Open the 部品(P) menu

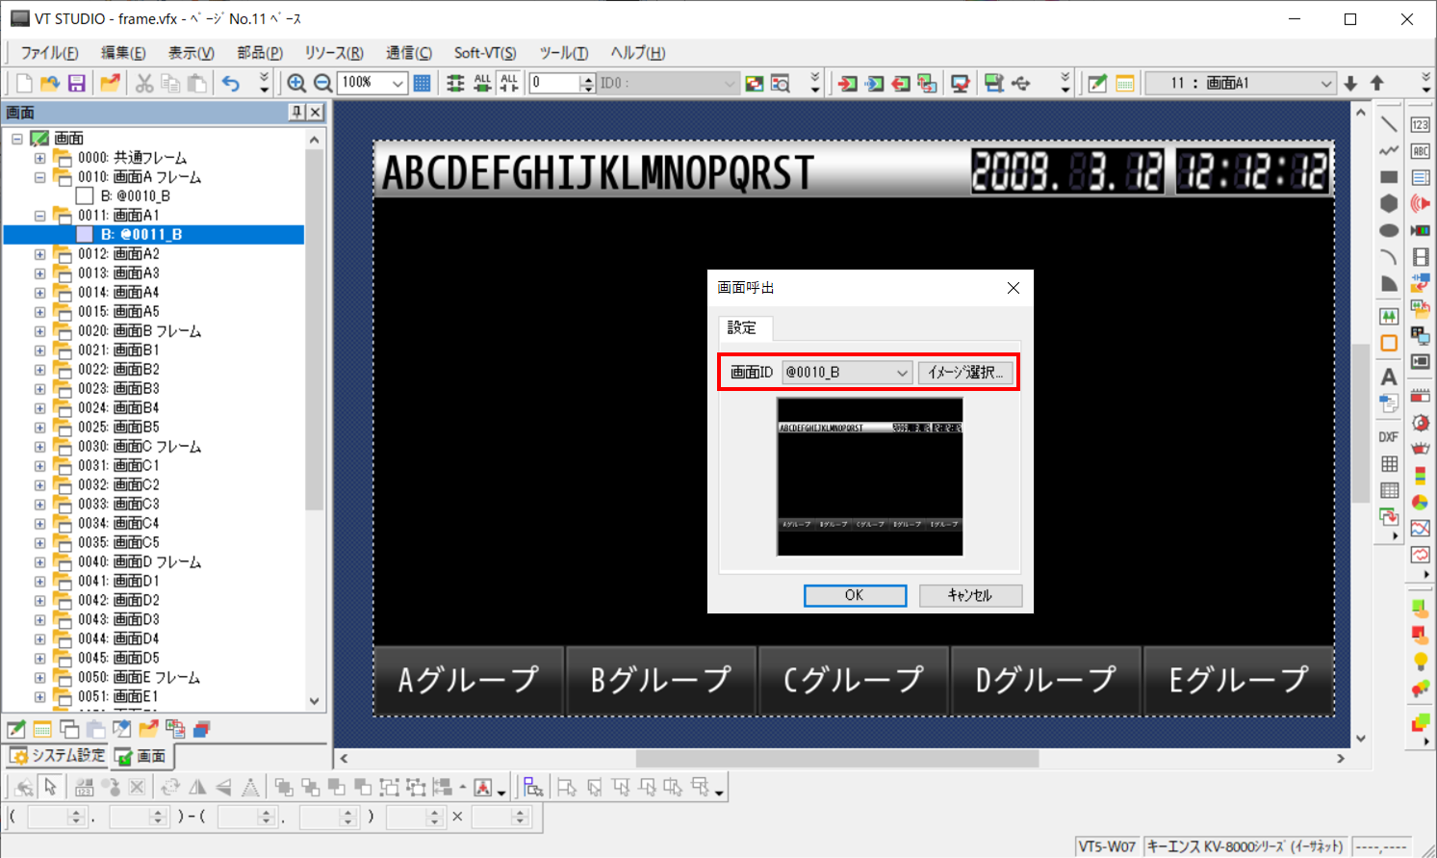[x=260, y=53]
